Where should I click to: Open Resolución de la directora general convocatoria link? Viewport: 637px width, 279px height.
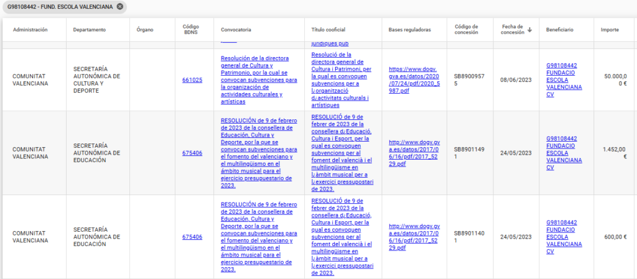[259, 80]
